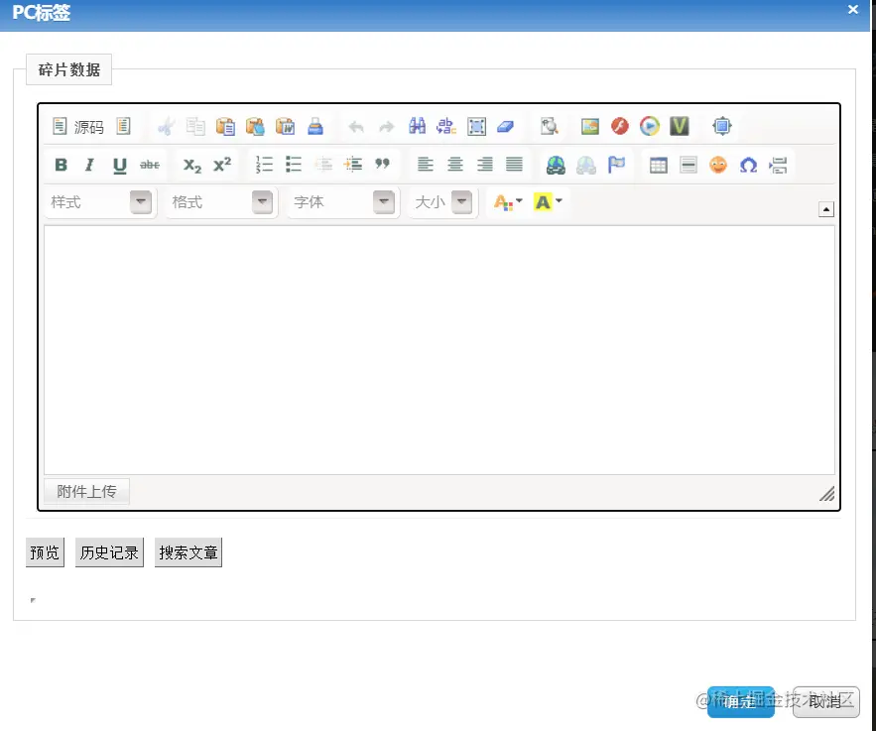This screenshot has width=876, height=731.
Task: Click the editor resize handle
Action: click(826, 494)
